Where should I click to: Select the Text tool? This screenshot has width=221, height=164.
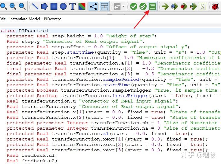73,6
